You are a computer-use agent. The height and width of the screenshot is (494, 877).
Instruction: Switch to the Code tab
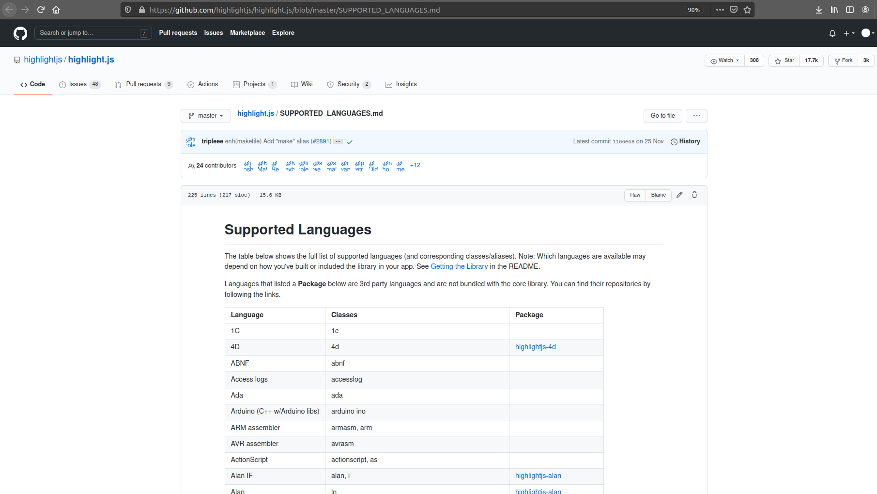point(32,84)
